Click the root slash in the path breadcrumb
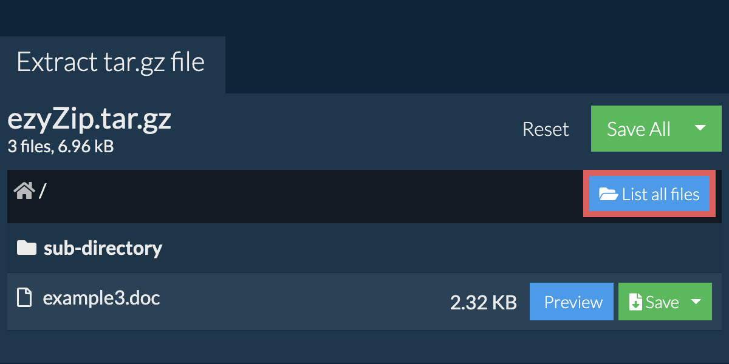The height and width of the screenshot is (364, 729). pos(43,191)
